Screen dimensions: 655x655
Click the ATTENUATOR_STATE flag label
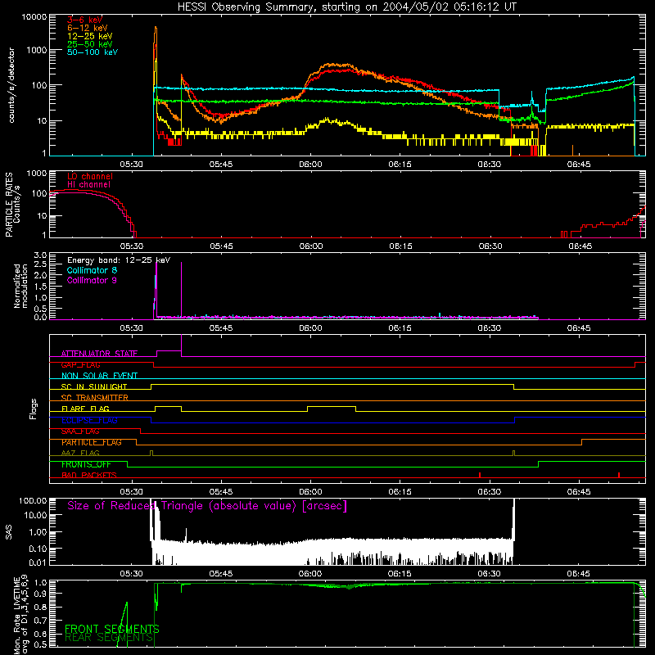99,354
